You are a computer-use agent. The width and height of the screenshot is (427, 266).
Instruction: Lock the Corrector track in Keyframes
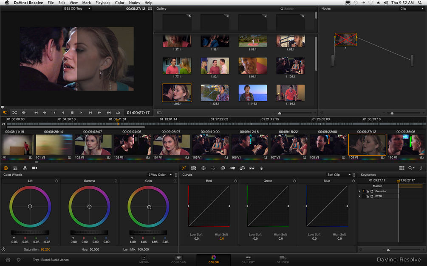pyautogui.click(x=368, y=191)
